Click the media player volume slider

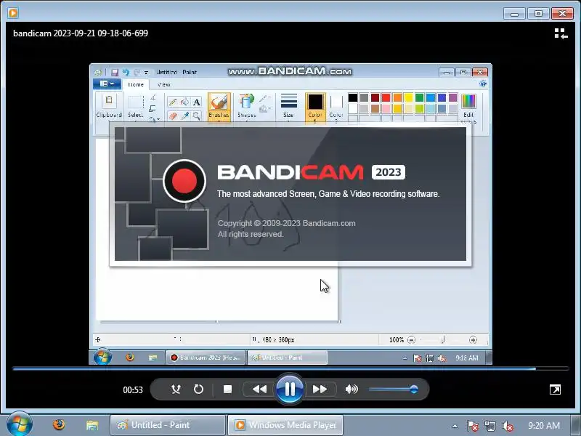[x=394, y=389]
